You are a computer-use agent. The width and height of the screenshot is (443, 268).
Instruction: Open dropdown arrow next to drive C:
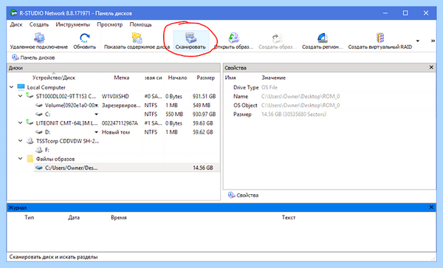tap(96, 114)
